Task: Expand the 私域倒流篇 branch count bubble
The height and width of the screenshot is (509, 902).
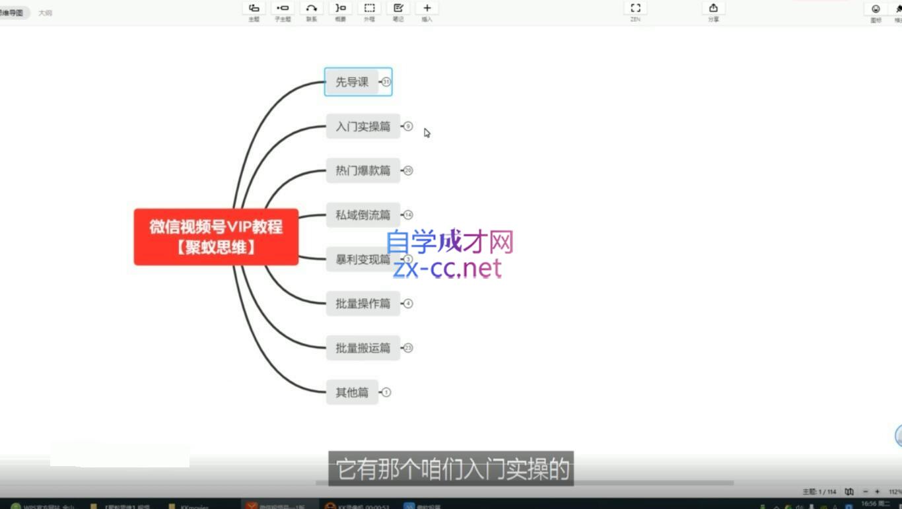Action: 408,215
